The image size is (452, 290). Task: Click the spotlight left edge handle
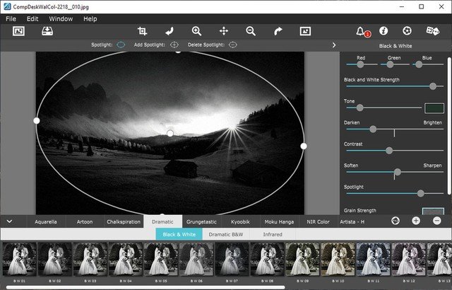(x=37, y=121)
